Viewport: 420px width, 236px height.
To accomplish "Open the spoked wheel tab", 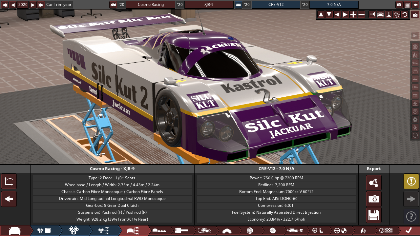I will pos(250,231).
